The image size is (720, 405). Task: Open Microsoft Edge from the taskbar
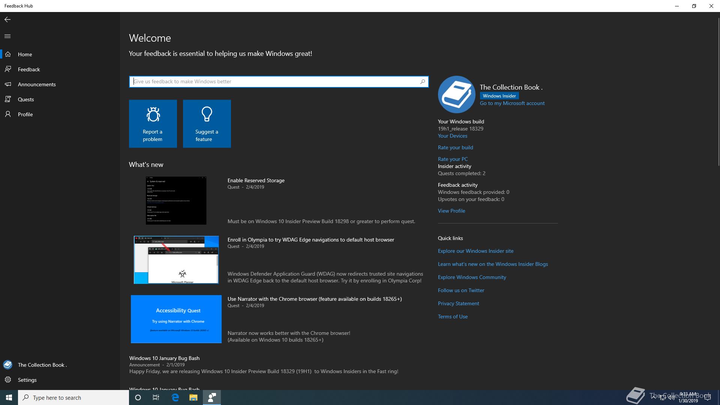175,397
